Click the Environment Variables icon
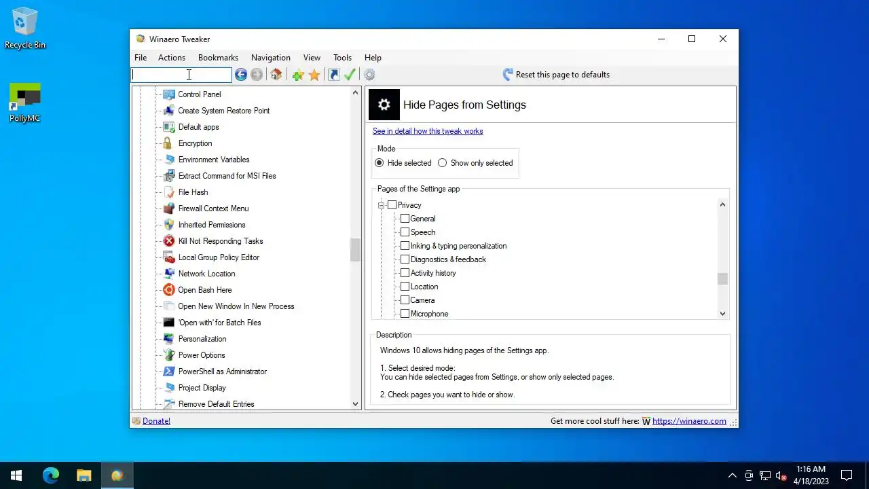 (x=169, y=160)
